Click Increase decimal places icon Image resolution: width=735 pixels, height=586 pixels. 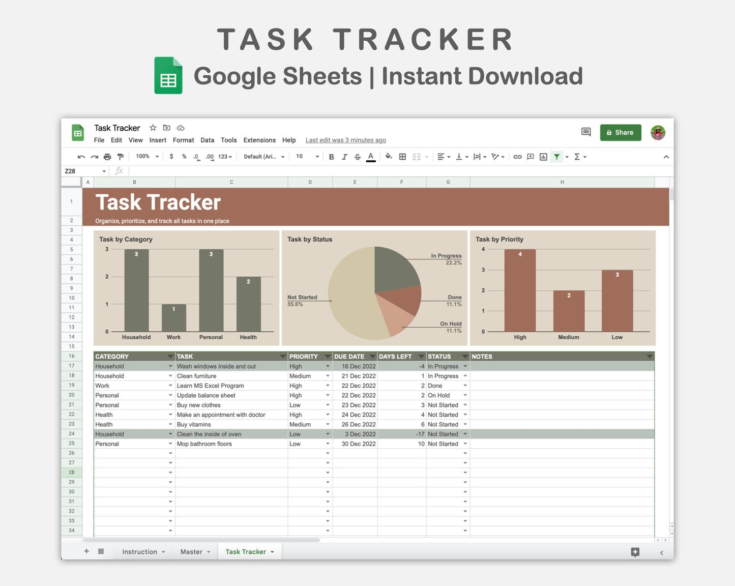(x=210, y=157)
